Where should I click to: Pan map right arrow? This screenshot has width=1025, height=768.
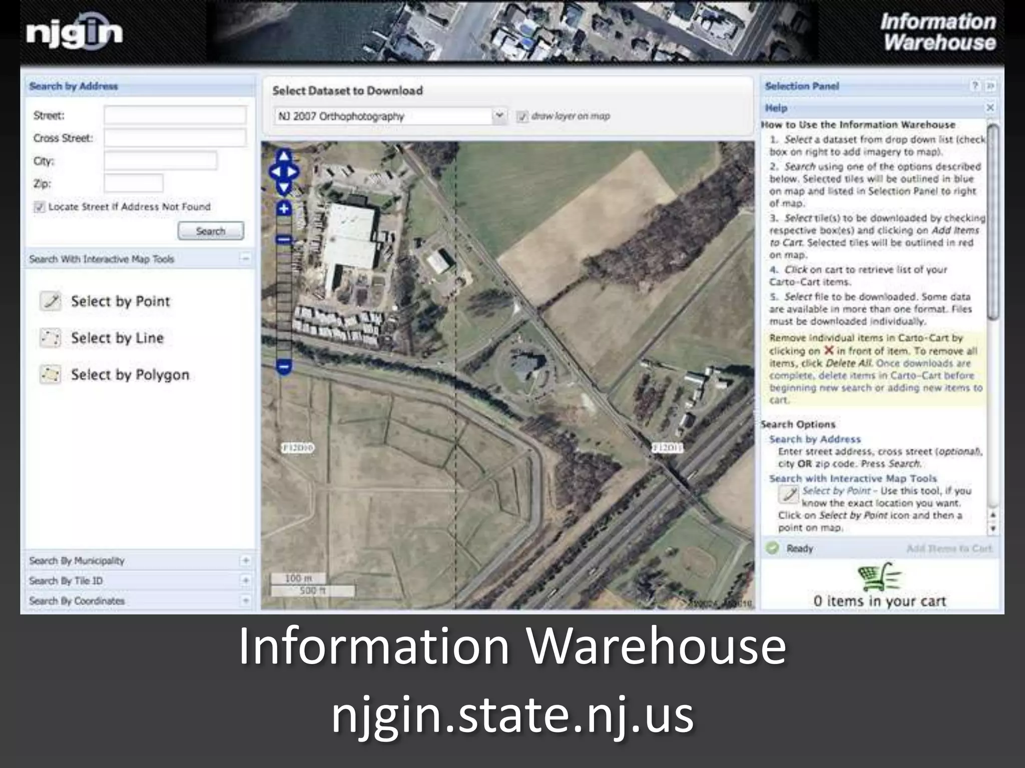293,172
